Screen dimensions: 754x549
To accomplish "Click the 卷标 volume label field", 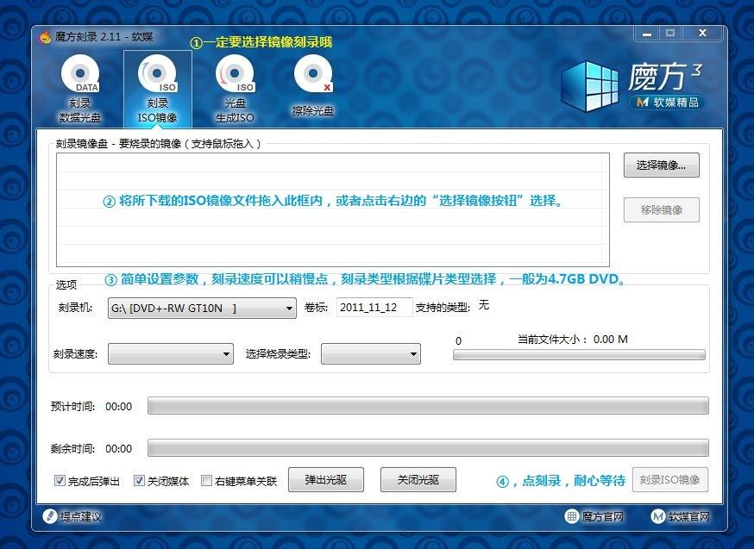I will [x=374, y=308].
